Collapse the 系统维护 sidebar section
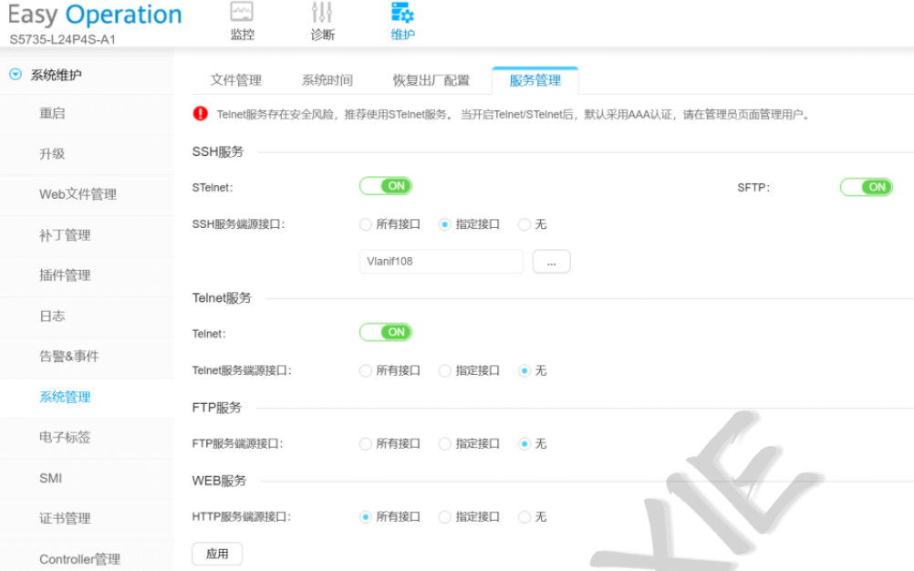The height and width of the screenshot is (571, 914). click(x=16, y=75)
